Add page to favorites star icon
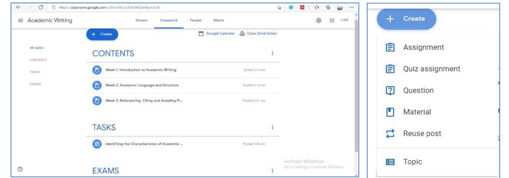Viewport: 509px width, 178px height. (279, 7)
